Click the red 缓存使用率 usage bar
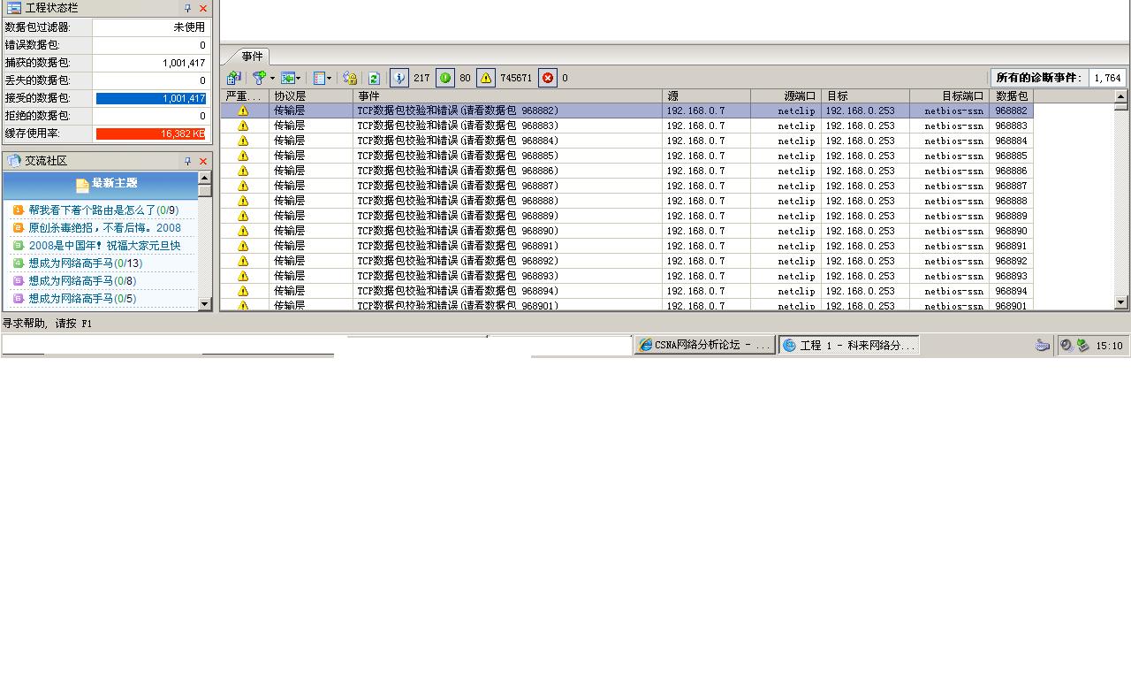The width and height of the screenshot is (1131, 679). [150, 134]
